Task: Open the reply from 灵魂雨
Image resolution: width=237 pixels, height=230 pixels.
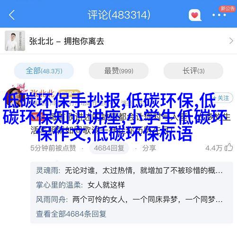Action: tap(129, 171)
